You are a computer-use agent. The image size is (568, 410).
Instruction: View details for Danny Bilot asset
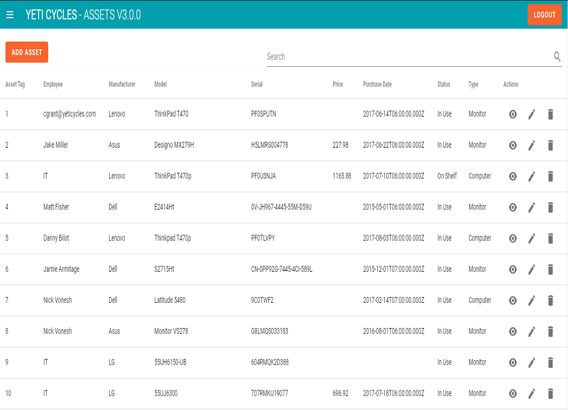(x=512, y=238)
